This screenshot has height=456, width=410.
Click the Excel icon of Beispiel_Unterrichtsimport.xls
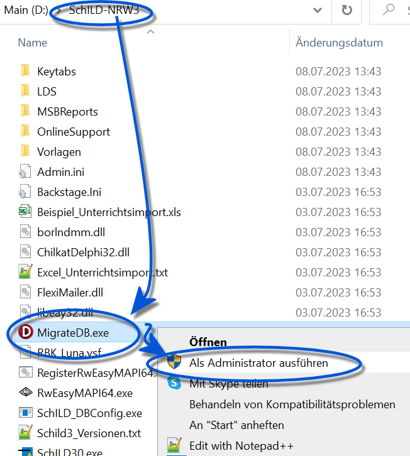coord(25,212)
